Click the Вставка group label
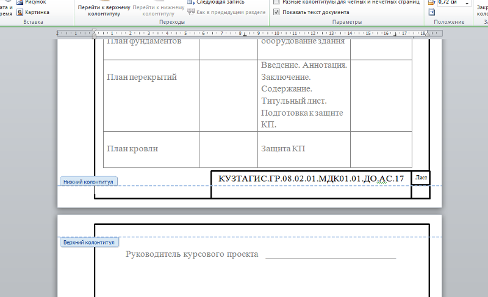 (x=33, y=22)
